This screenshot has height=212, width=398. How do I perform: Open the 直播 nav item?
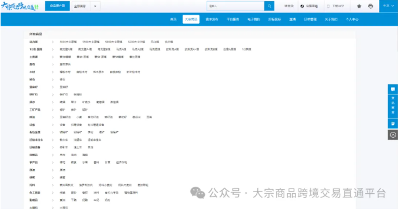click(x=293, y=19)
